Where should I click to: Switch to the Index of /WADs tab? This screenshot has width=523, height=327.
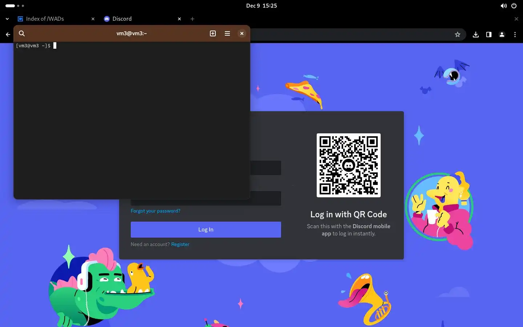pos(56,19)
